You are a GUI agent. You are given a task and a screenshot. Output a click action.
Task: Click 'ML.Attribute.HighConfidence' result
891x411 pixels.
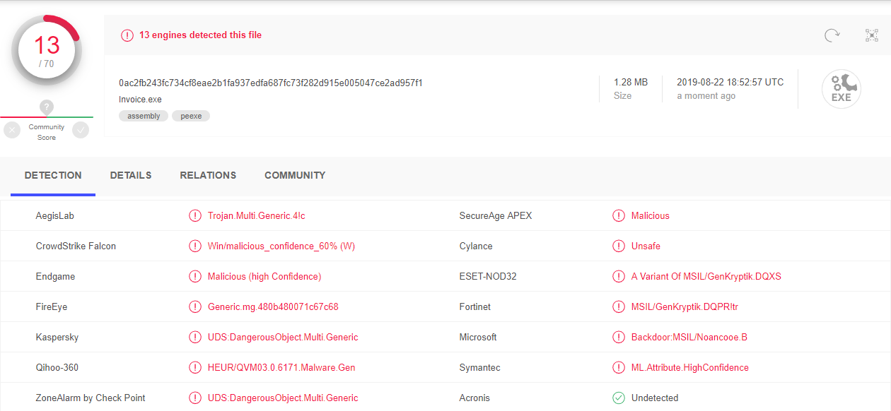click(690, 368)
